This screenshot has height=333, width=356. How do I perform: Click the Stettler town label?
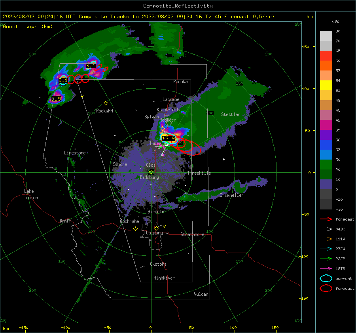231,114
